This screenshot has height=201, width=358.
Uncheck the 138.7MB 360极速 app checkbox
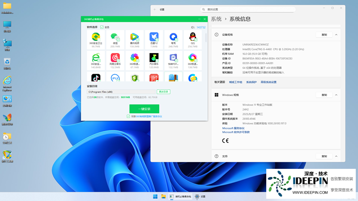coord(196,61)
